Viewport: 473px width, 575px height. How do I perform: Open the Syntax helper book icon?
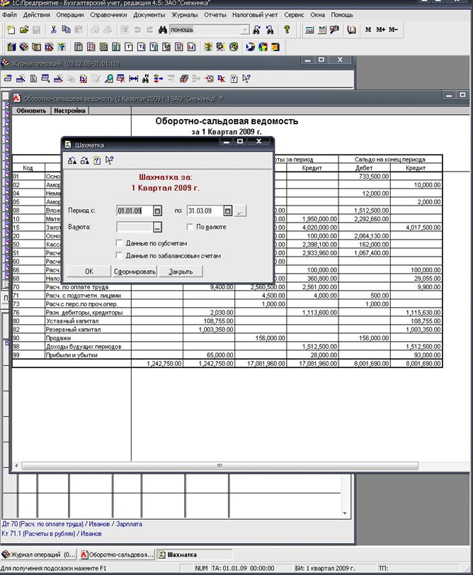pos(351,30)
